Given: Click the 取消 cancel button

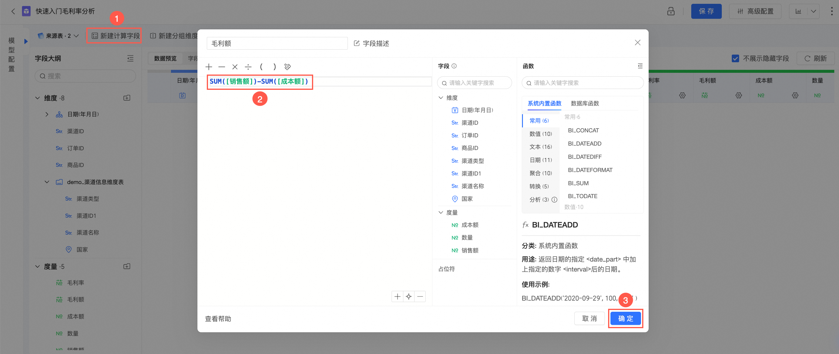Looking at the screenshot, I should tap(589, 318).
